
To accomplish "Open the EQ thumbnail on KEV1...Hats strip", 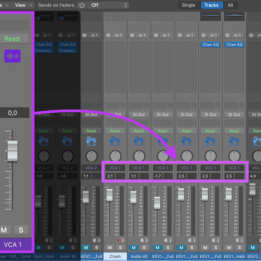I will pyautogui.click(x=234, y=16).
